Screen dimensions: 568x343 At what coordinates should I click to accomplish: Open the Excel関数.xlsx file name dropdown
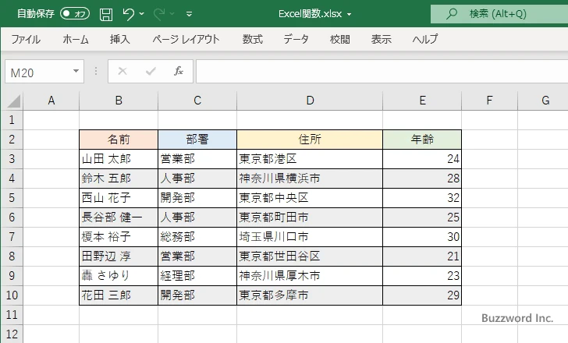click(x=349, y=14)
